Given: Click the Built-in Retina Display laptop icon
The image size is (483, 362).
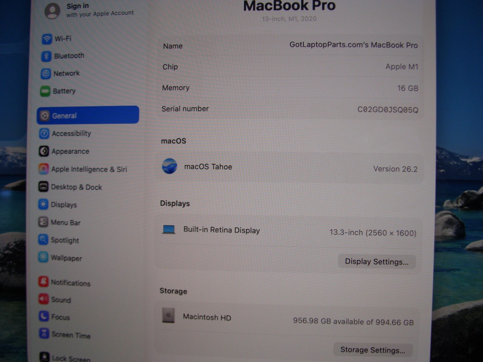Looking at the screenshot, I should click(x=169, y=230).
